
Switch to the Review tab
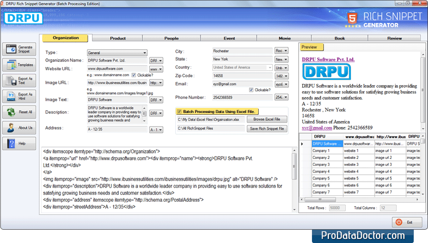pyautogui.click(x=395, y=38)
